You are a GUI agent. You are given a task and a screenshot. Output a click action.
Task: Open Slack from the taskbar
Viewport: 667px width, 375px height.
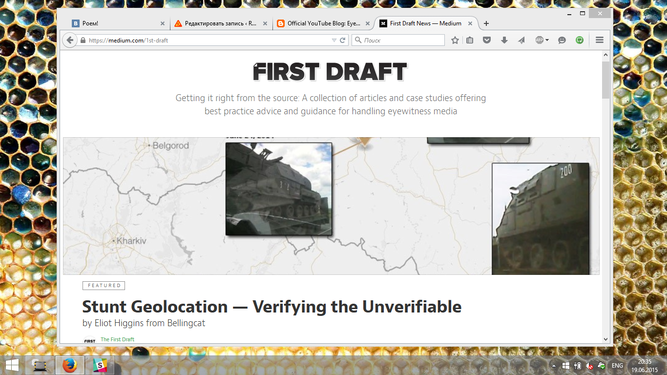(x=100, y=365)
